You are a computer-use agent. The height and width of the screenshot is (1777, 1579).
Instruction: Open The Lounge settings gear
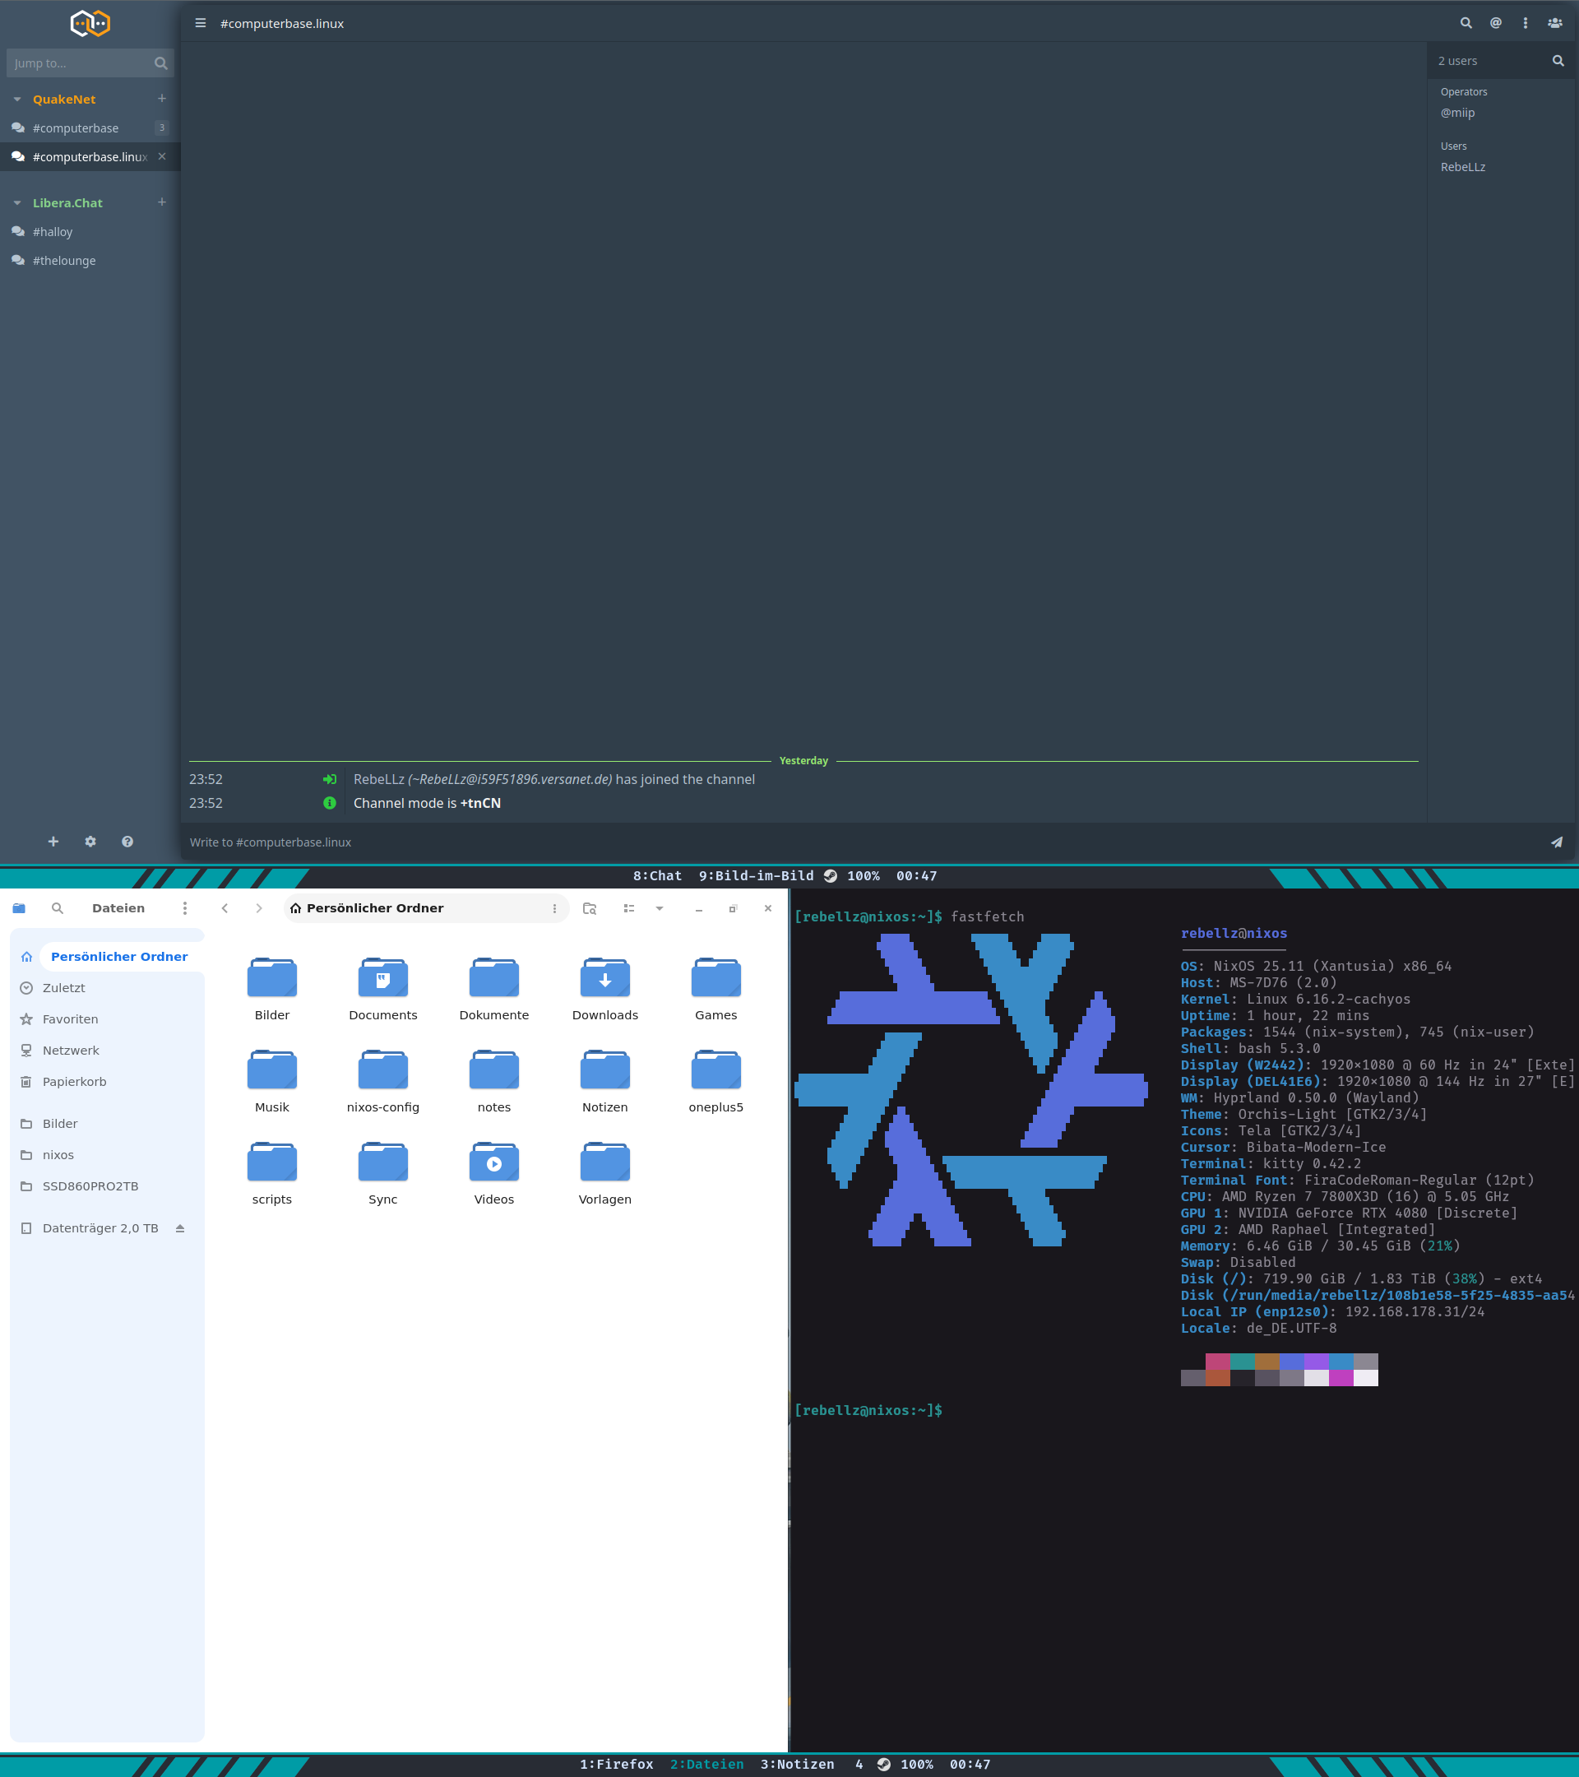pos(90,842)
